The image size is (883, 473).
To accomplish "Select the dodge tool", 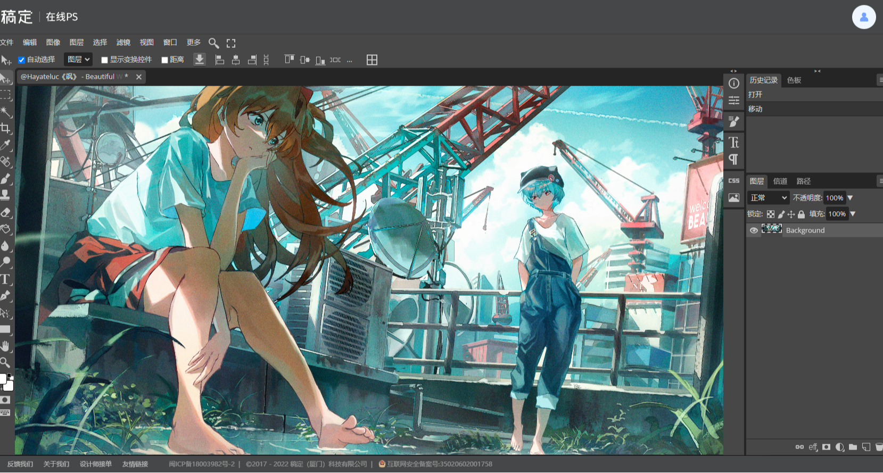I will click(5, 262).
